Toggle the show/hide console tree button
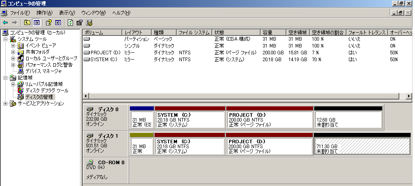This screenshot has width=415, height=186. (36, 23)
